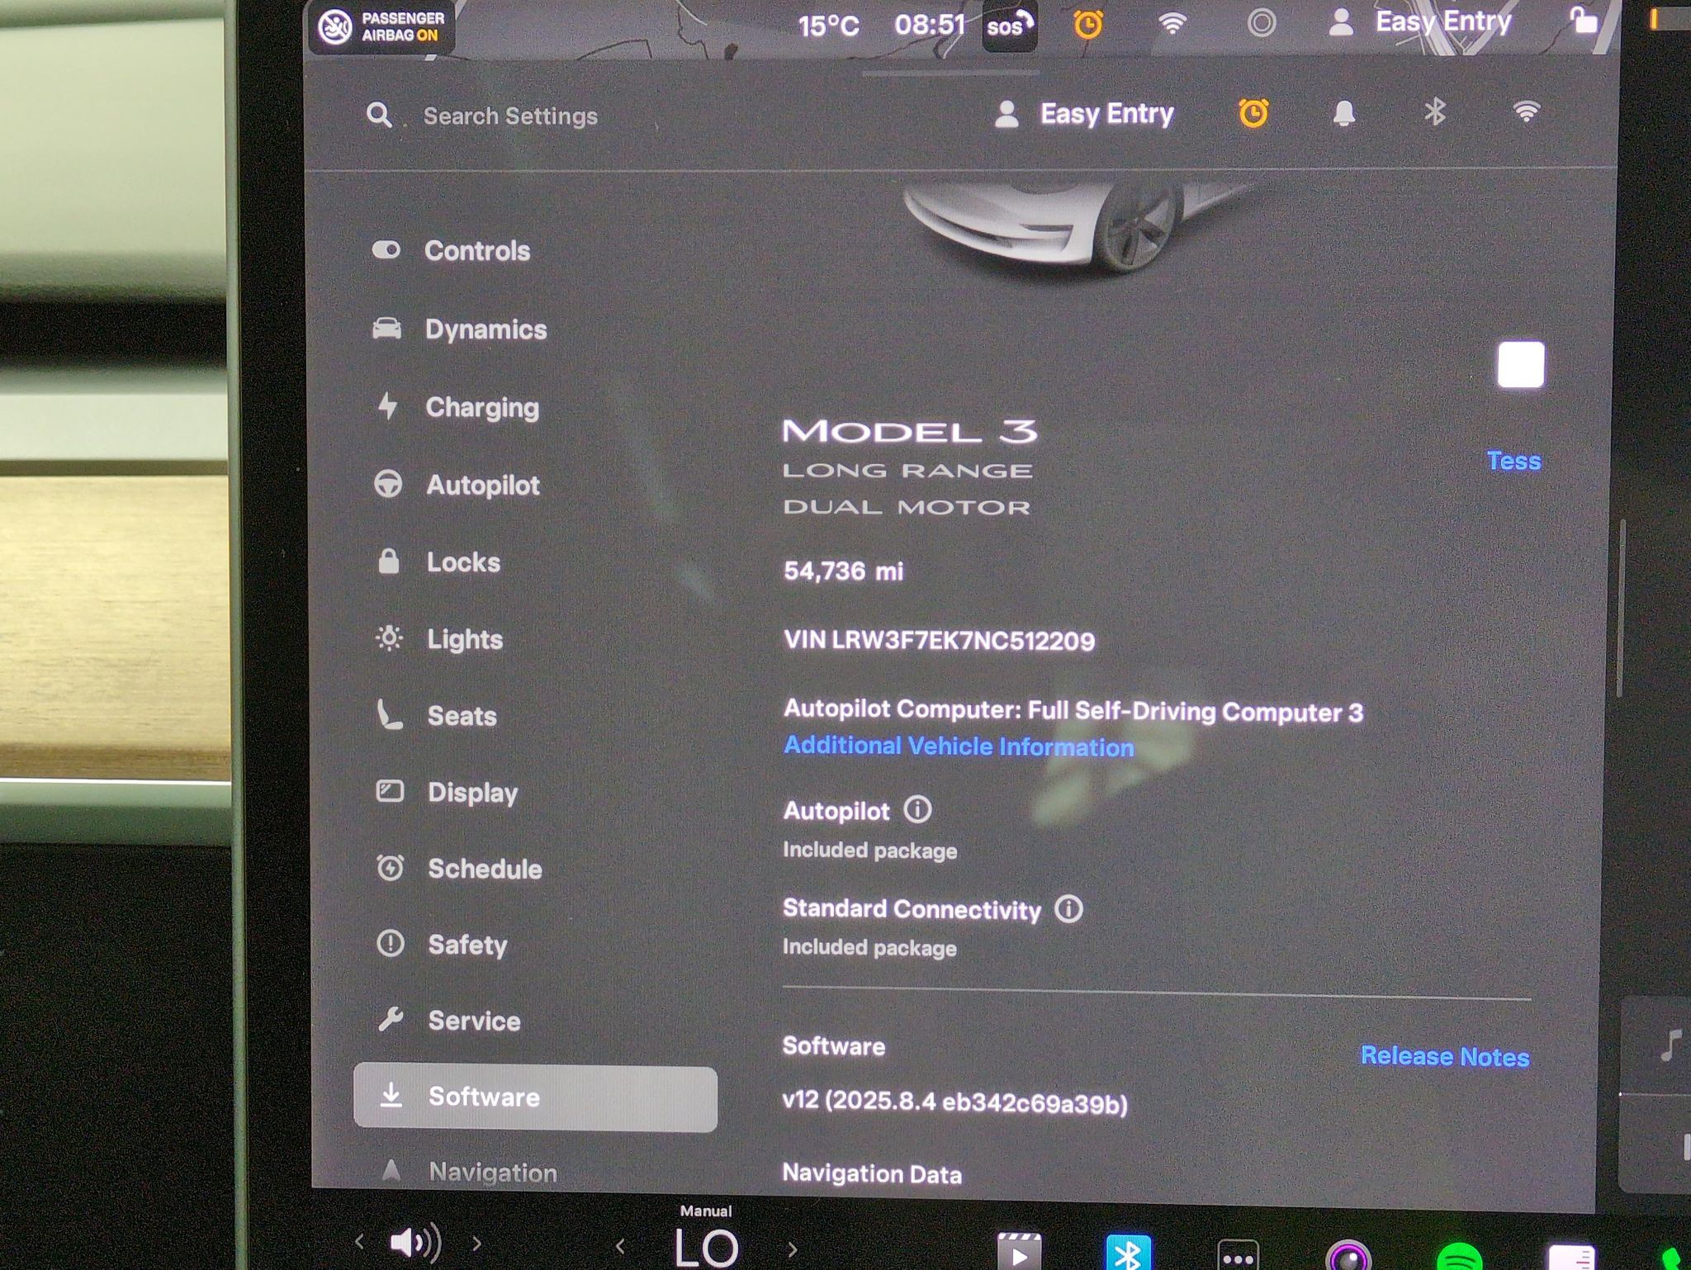Open the Charging settings menu
Screen dimensions: 1691x1270
point(457,407)
